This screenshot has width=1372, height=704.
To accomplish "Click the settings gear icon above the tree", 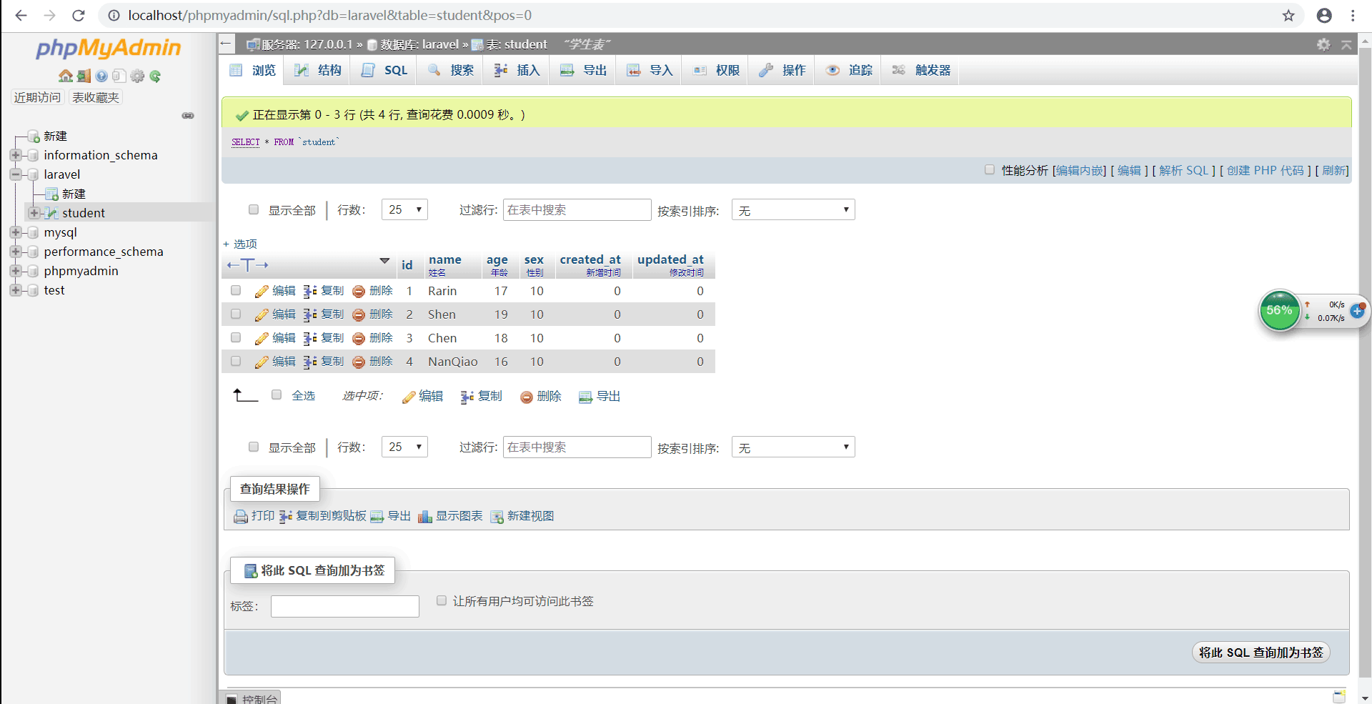I will [x=138, y=76].
